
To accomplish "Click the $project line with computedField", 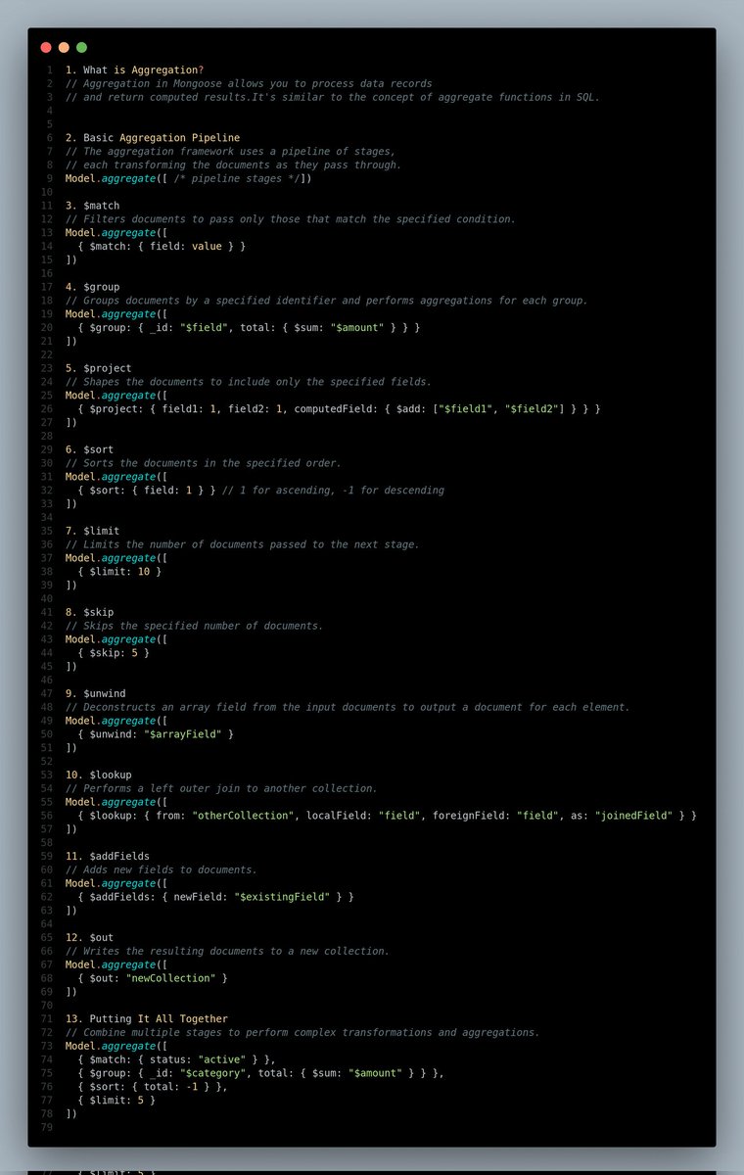I will [x=339, y=408].
